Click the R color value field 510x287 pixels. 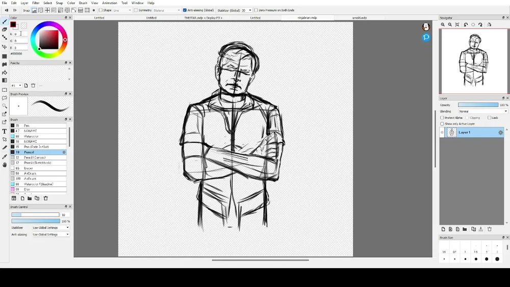21,34
